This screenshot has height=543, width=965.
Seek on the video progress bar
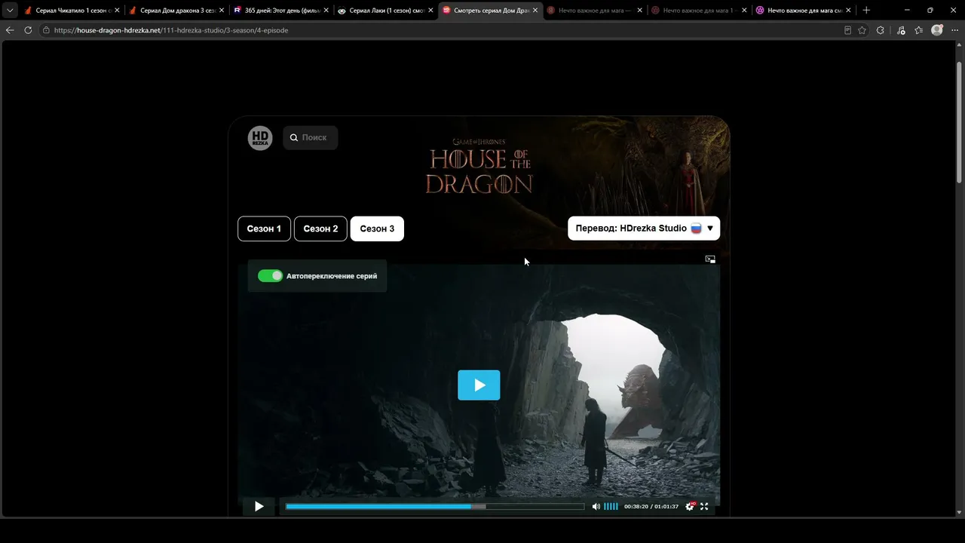435,507
